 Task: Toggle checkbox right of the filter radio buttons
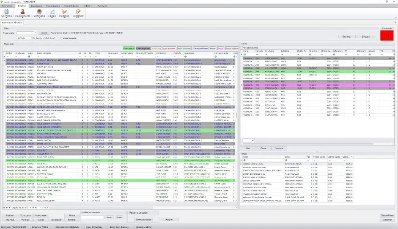[61, 38]
